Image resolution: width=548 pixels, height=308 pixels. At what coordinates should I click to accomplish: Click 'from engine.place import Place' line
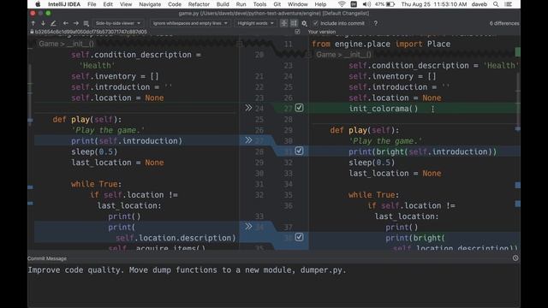[381, 44]
